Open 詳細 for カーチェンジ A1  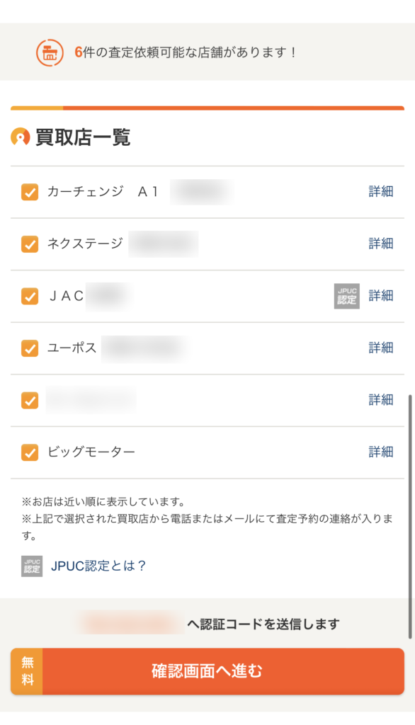pos(381,191)
